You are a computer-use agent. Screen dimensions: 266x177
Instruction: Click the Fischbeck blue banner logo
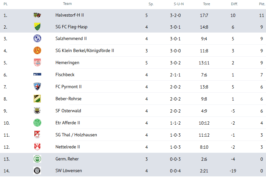coord(37,75)
